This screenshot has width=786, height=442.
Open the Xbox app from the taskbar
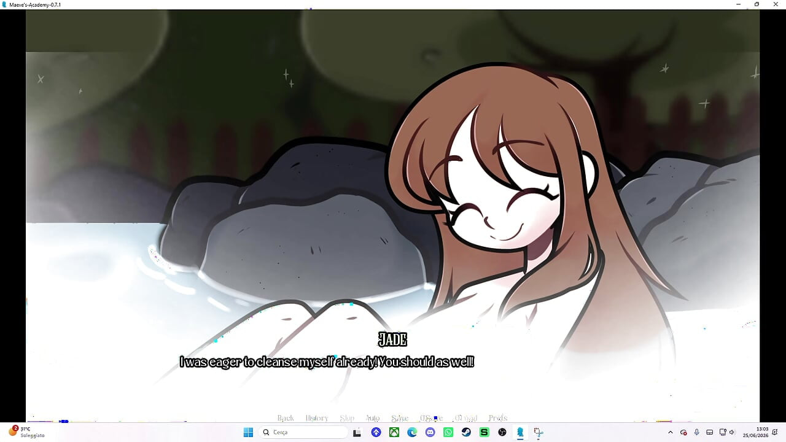pos(394,432)
